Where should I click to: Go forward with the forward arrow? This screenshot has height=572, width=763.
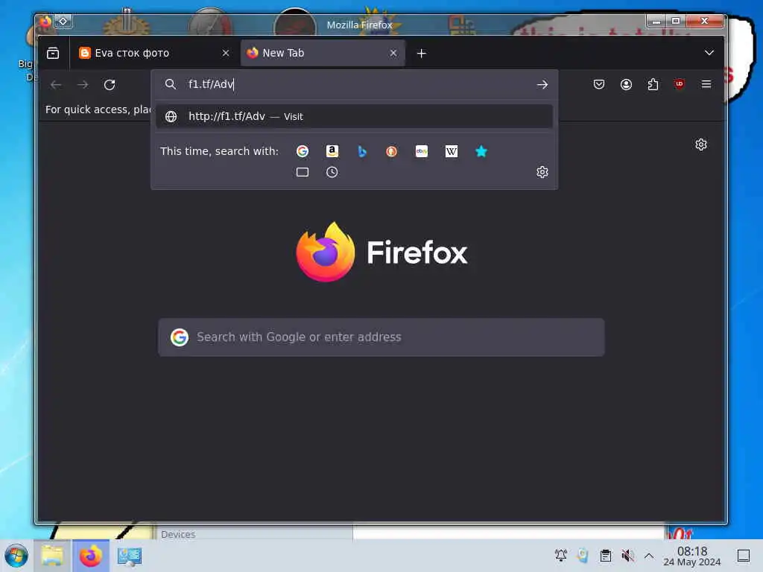click(x=83, y=85)
